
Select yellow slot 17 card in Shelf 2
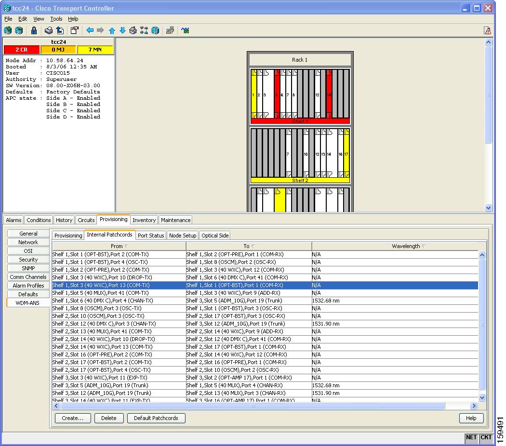[346, 153]
